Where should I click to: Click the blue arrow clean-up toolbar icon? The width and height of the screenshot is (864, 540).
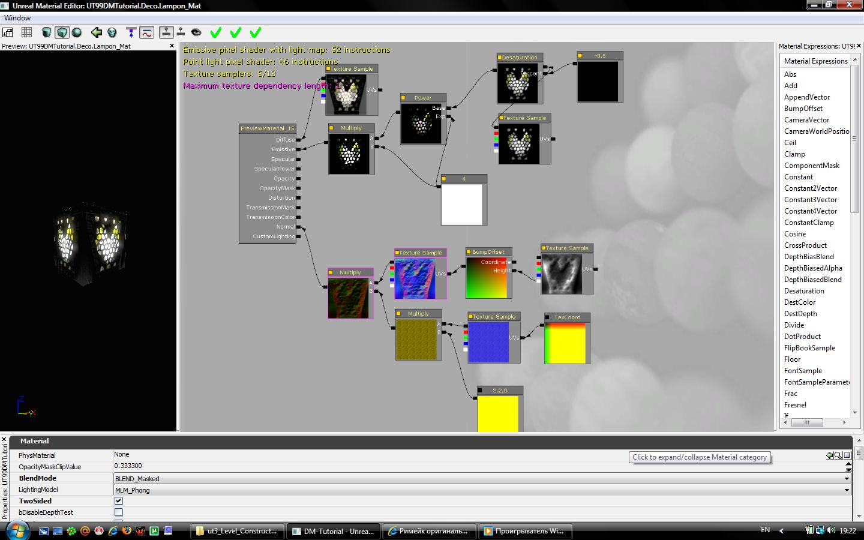click(x=131, y=32)
